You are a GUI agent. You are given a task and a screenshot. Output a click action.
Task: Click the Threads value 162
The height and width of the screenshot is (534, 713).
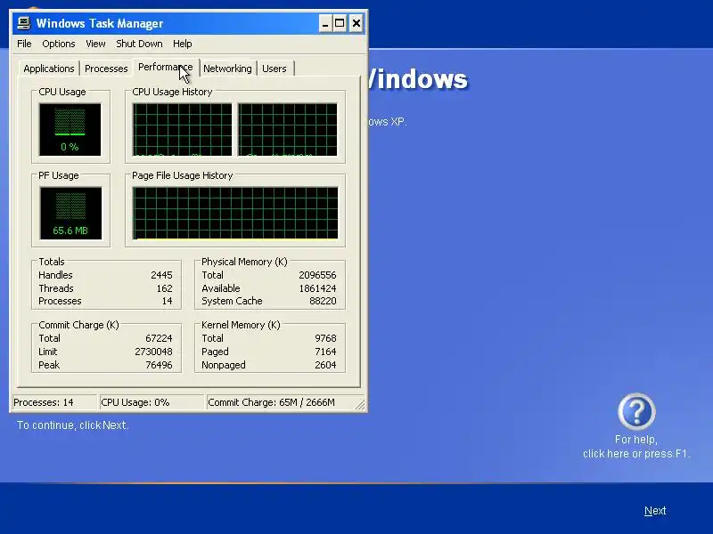(x=164, y=288)
